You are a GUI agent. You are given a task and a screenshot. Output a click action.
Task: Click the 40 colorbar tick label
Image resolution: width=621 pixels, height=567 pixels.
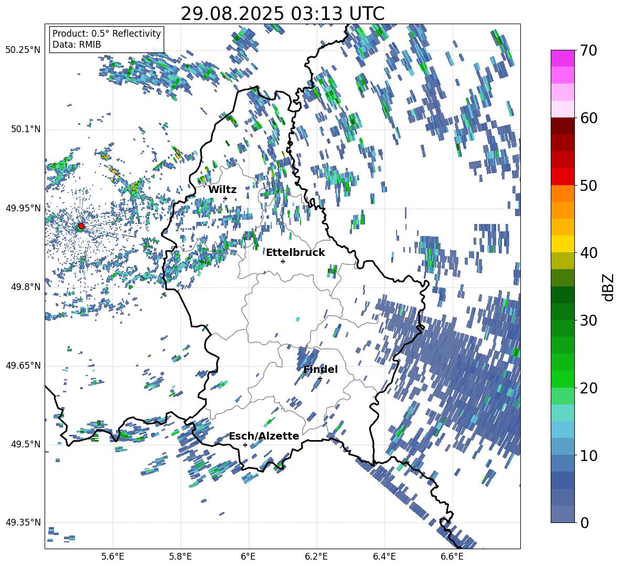pyautogui.click(x=588, y=253)
